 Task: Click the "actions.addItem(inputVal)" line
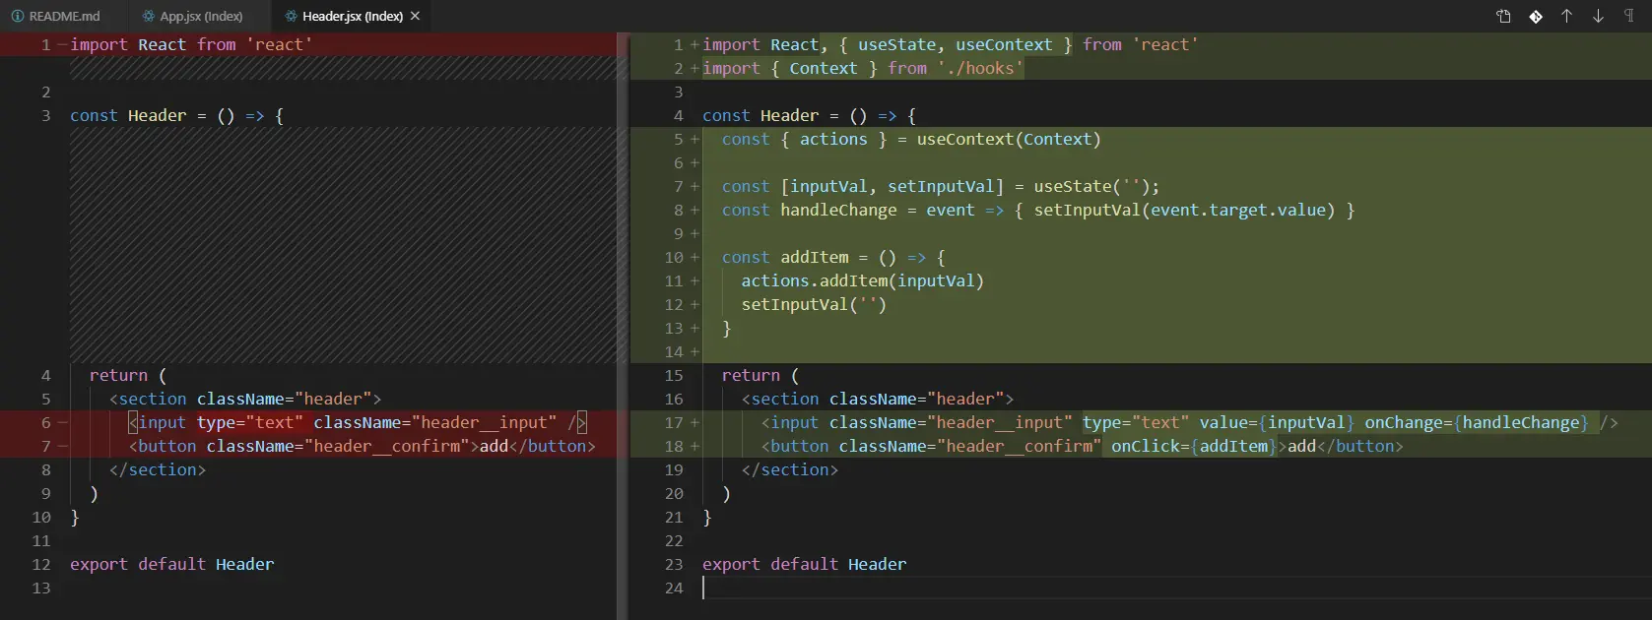(x=863, y=280)
